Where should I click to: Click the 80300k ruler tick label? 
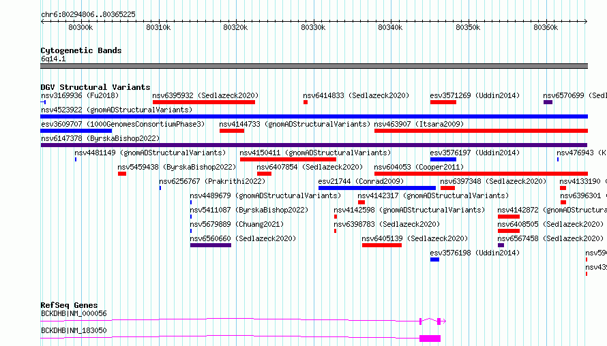coord(80,27)
